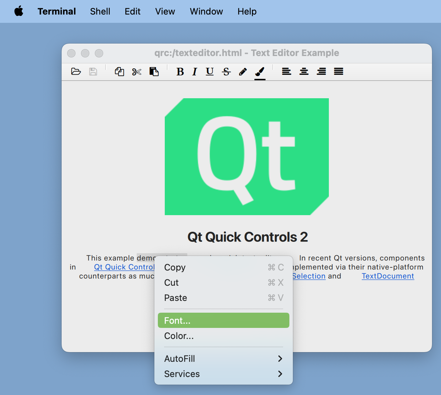Viewport: 441px width, 395px height.
Task: Justify the text alignment
Action: [339, 72]
